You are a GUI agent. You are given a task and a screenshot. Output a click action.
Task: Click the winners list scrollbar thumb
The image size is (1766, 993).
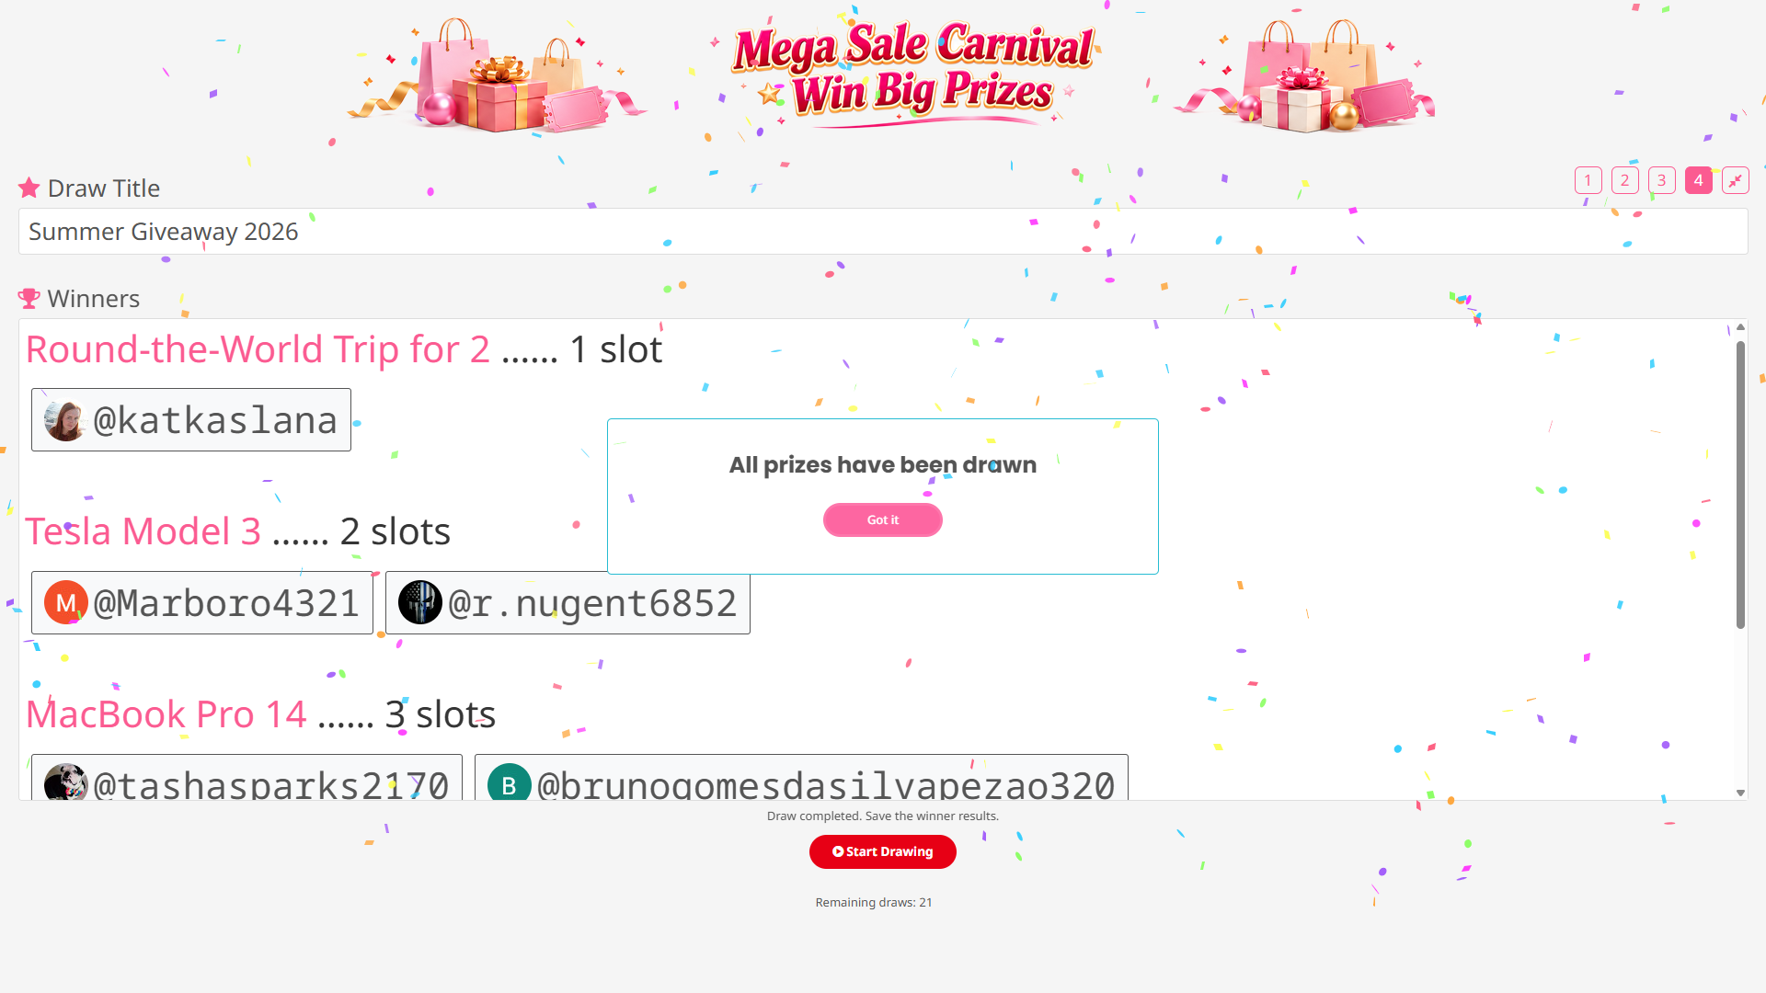(x=1740, y=485)
